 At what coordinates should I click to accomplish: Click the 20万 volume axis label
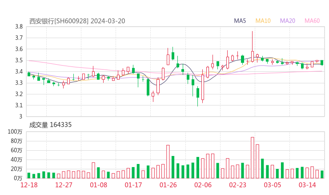coord(16,169)
